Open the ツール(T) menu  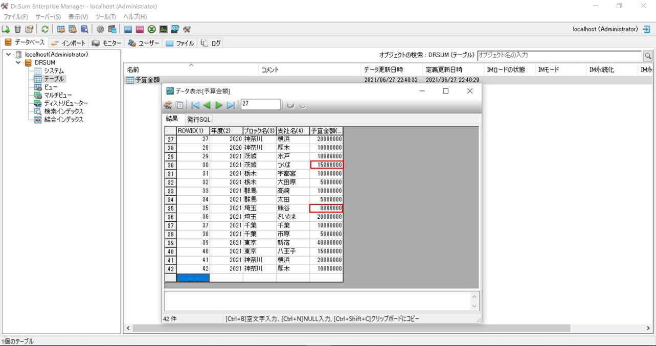coord(105,17)
